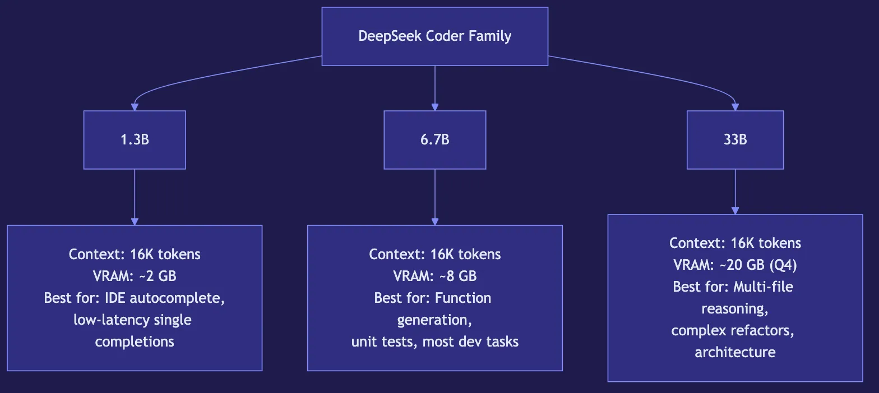The image size is (879, 393).
Task: Select the 6.7B model node
Action: pos(434,140)
